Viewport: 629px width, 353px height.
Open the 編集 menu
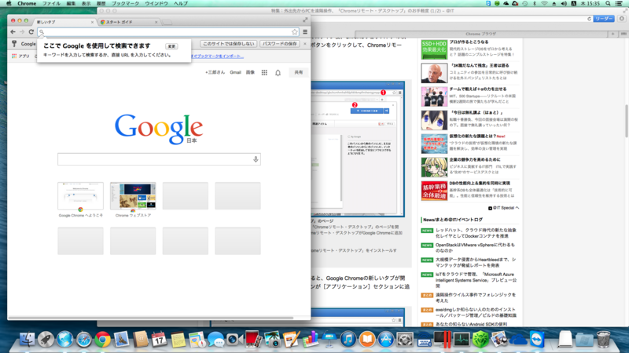point(71,3)
